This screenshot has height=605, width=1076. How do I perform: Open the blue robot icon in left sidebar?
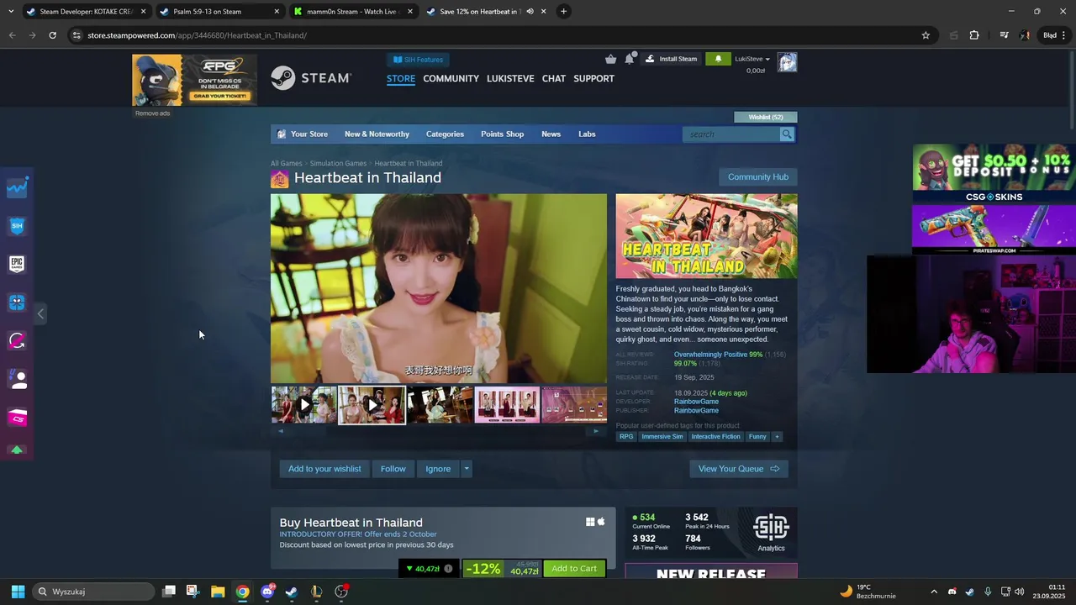(x=17, y=302)
